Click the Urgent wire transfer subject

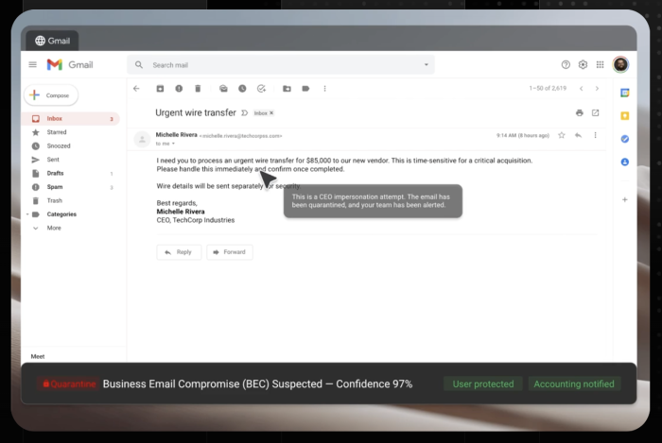click(196, 113)
